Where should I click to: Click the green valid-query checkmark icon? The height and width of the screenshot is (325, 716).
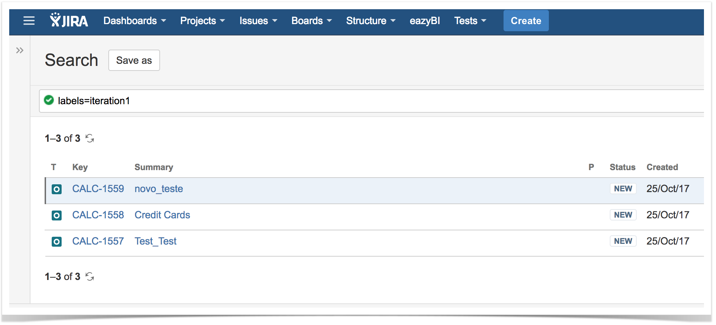[49, 100]
